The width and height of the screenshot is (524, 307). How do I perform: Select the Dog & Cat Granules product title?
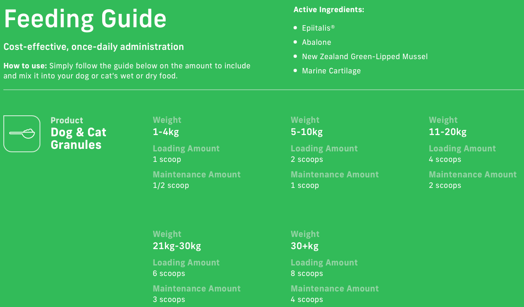[x=78, y=138]
